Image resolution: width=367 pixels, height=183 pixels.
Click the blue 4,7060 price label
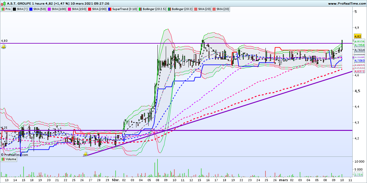pos(359,61)
